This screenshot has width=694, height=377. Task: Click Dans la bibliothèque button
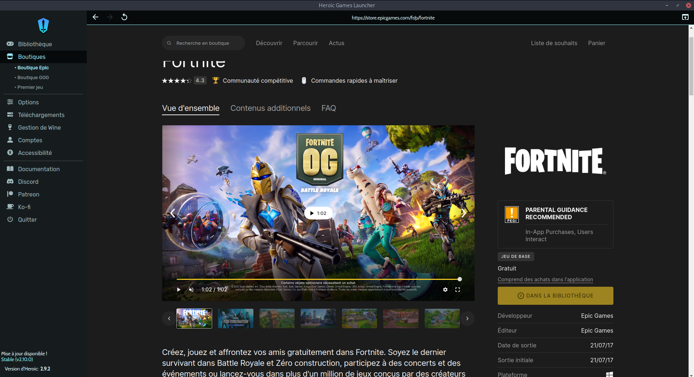pyautogui.click(x=556, y=296)
